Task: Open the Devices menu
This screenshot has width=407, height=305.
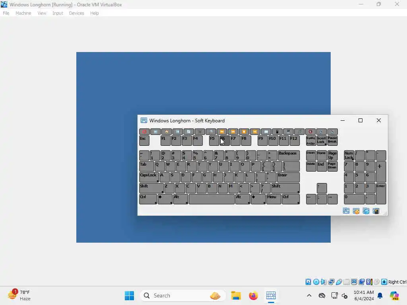Action: point(76,13)
